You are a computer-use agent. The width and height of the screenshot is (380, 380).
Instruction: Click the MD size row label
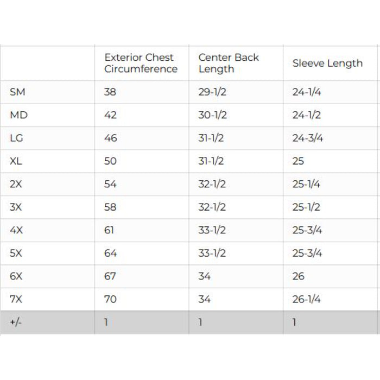[18, 115]
